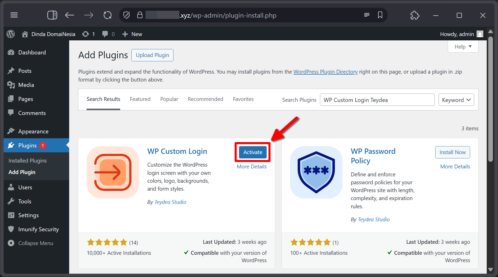498x277 pixels.
Task: Open Teydea Studio link under WP Custom Login
Action: (x=170, y=202)
